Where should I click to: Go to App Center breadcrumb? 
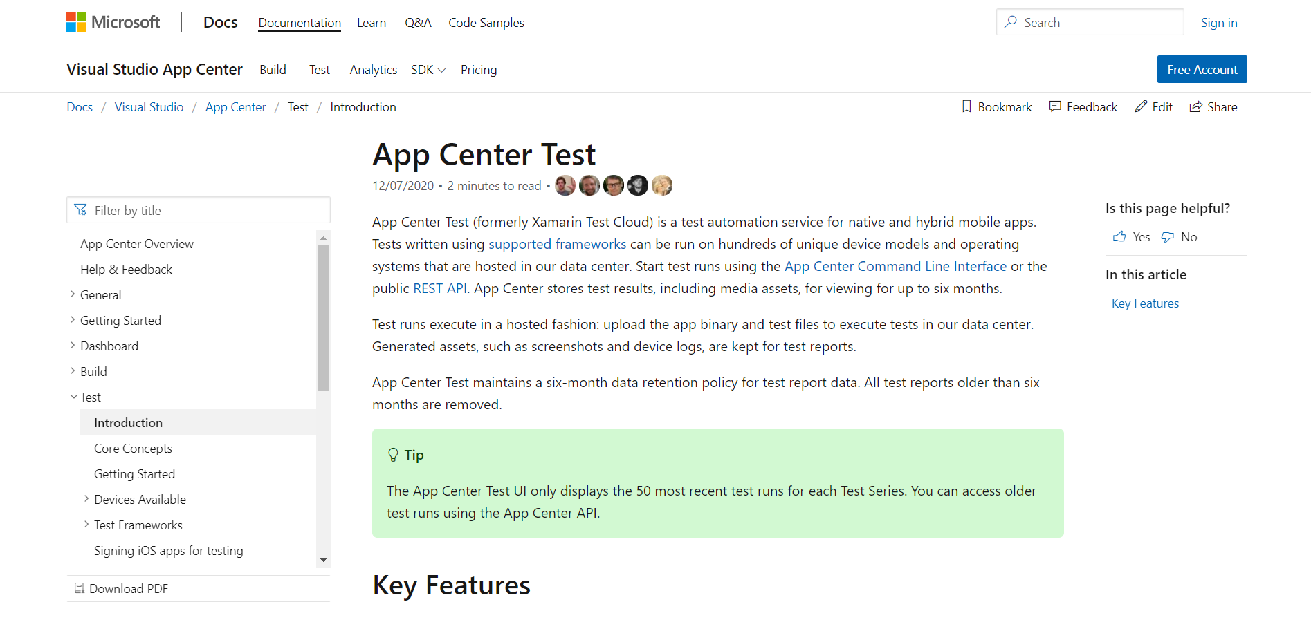pyautogui.click(x=235, y=107)
